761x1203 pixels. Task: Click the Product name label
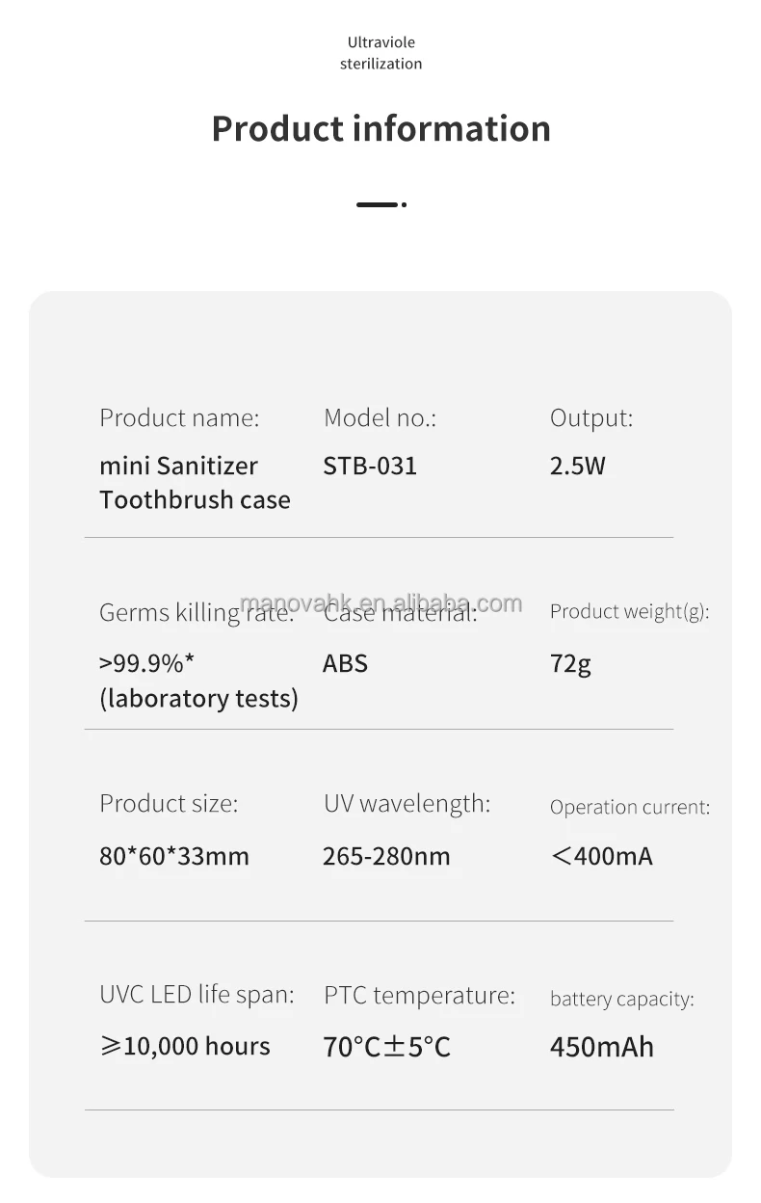tap(179, 418)
